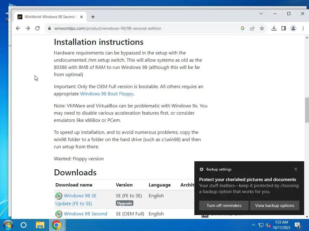The height and width of the screenshot is (231, 309).
Task: View backup options in notification
Action: [275, 205]
